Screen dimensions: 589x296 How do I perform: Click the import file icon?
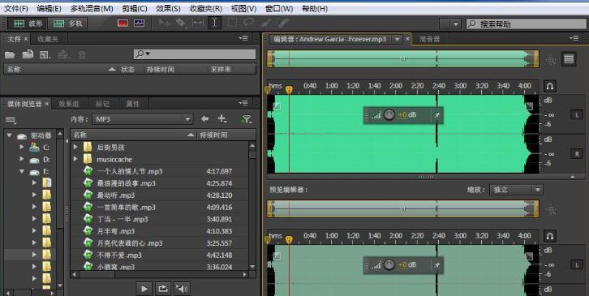coord(28,54)
